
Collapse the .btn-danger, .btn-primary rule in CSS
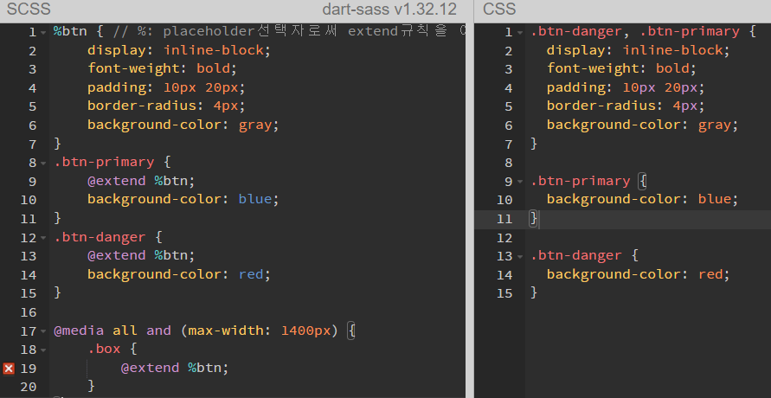coord(520,32)
